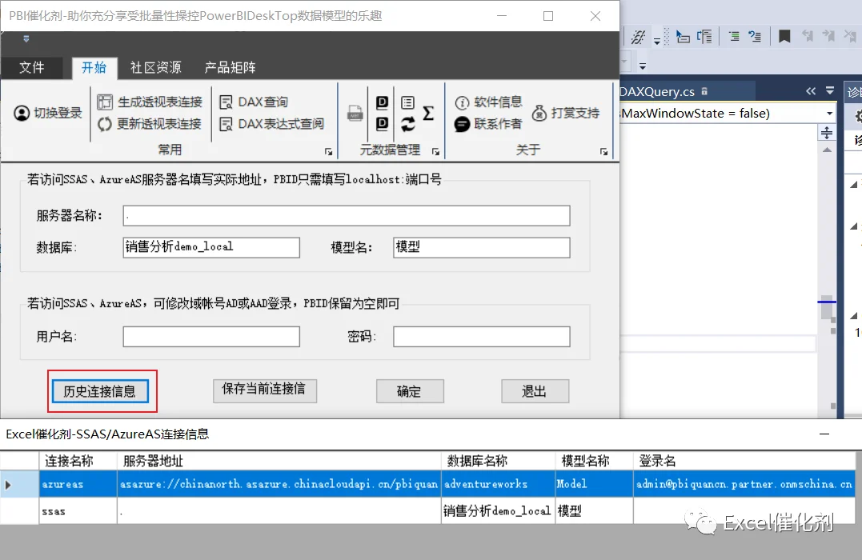Click the vertical scrollbar thumb in code editor
Viewport: 862px width, 560px height.
(826, 310)
